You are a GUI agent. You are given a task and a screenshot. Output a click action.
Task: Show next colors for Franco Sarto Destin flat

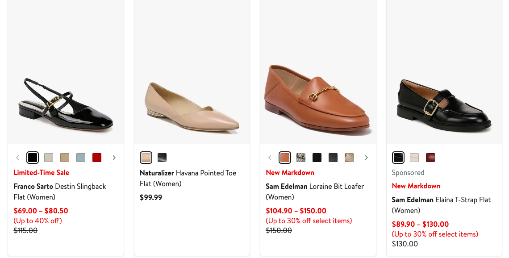pos(114,158)
